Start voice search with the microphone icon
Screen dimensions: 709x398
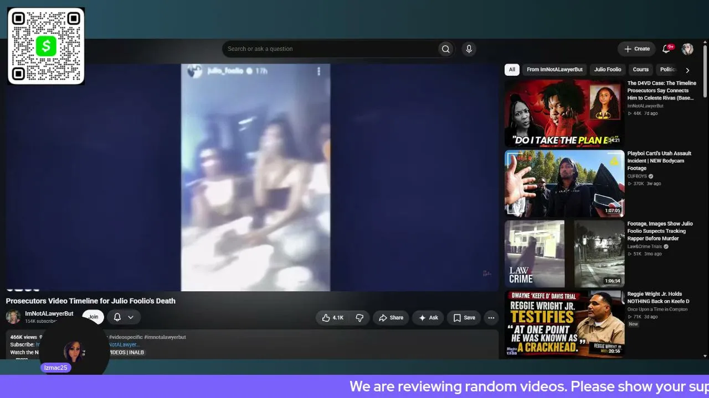(x=469, y=49)
